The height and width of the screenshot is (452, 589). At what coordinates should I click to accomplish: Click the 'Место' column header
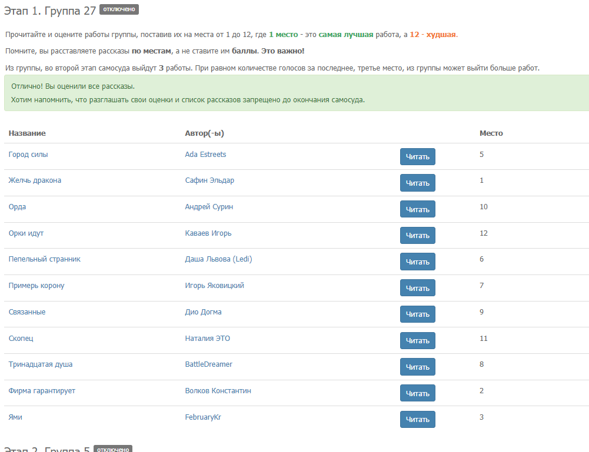[491, 133]
